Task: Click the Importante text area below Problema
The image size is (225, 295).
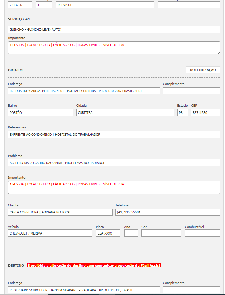Action: (114, 187)
